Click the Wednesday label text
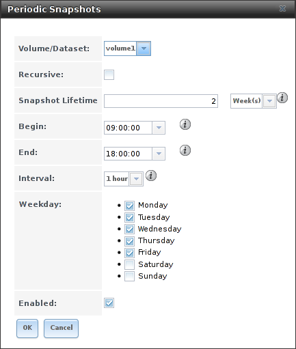The image size is (296, 349). (160, 229)
